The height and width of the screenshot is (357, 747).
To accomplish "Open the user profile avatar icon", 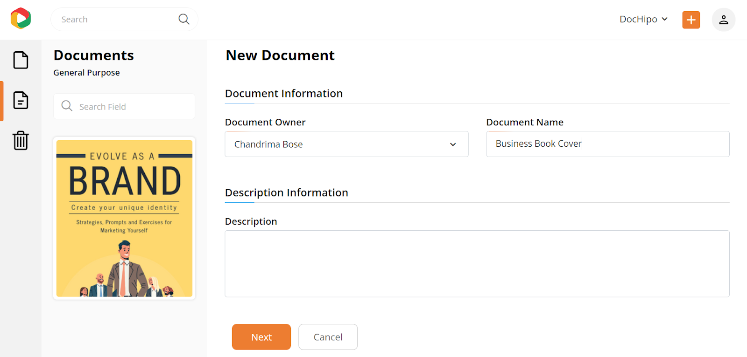I will click(x=723, y=20).
